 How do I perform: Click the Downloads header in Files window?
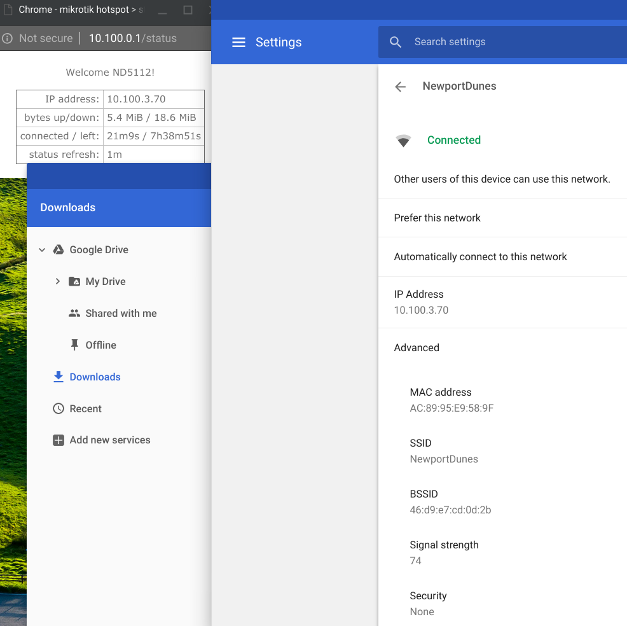click(x=67, y=207)
